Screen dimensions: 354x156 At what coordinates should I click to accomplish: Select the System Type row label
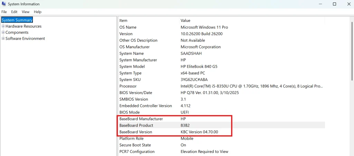point(130,73)
